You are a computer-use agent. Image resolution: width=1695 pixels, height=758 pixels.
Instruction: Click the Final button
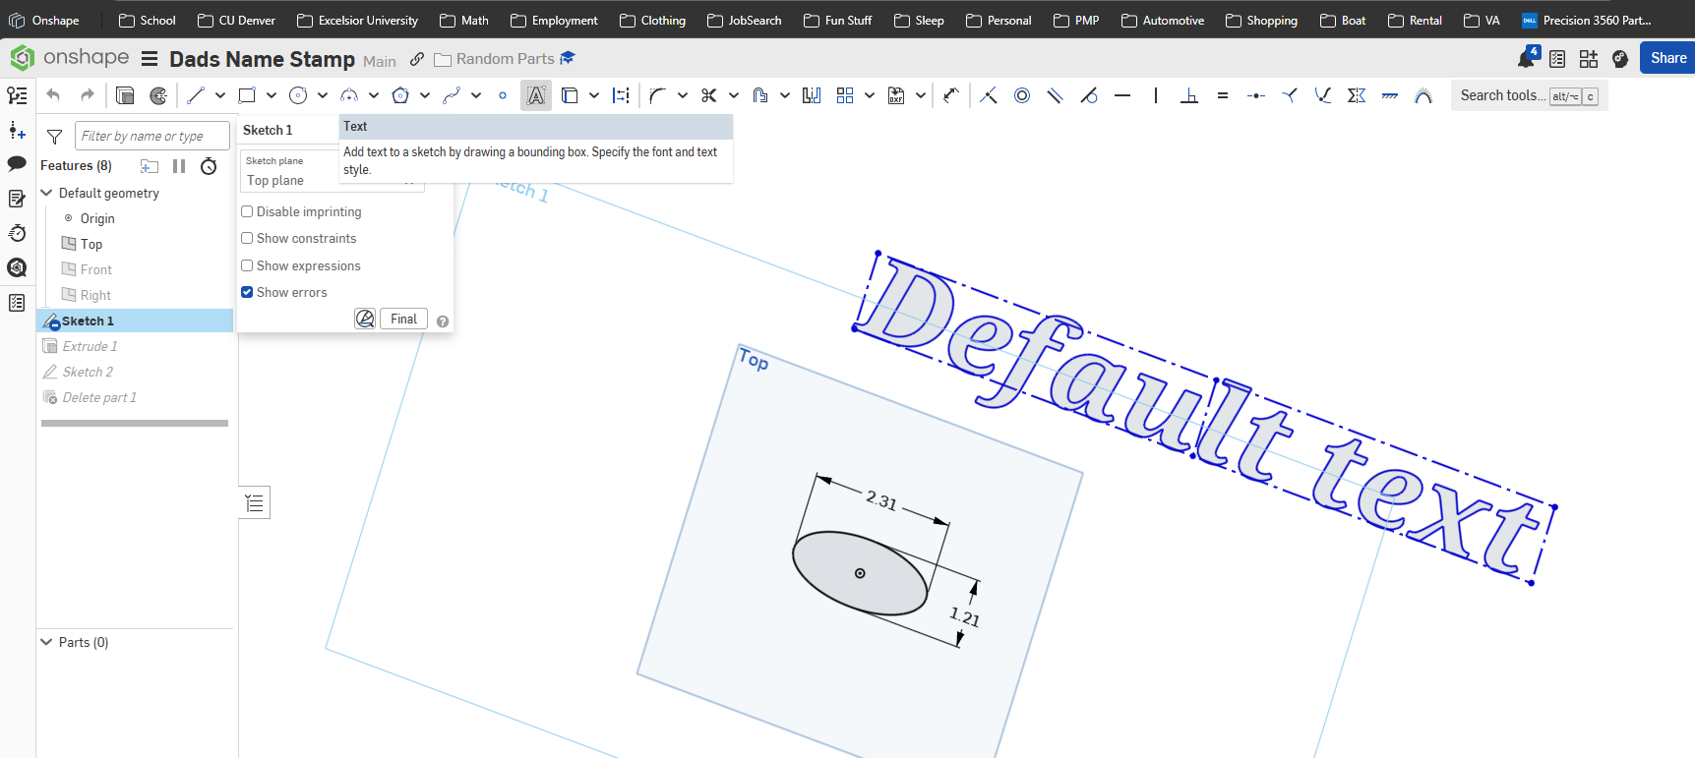click(403, 319)
